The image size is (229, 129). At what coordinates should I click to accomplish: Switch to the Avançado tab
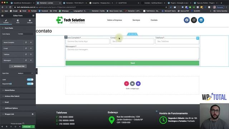(30, 21)
